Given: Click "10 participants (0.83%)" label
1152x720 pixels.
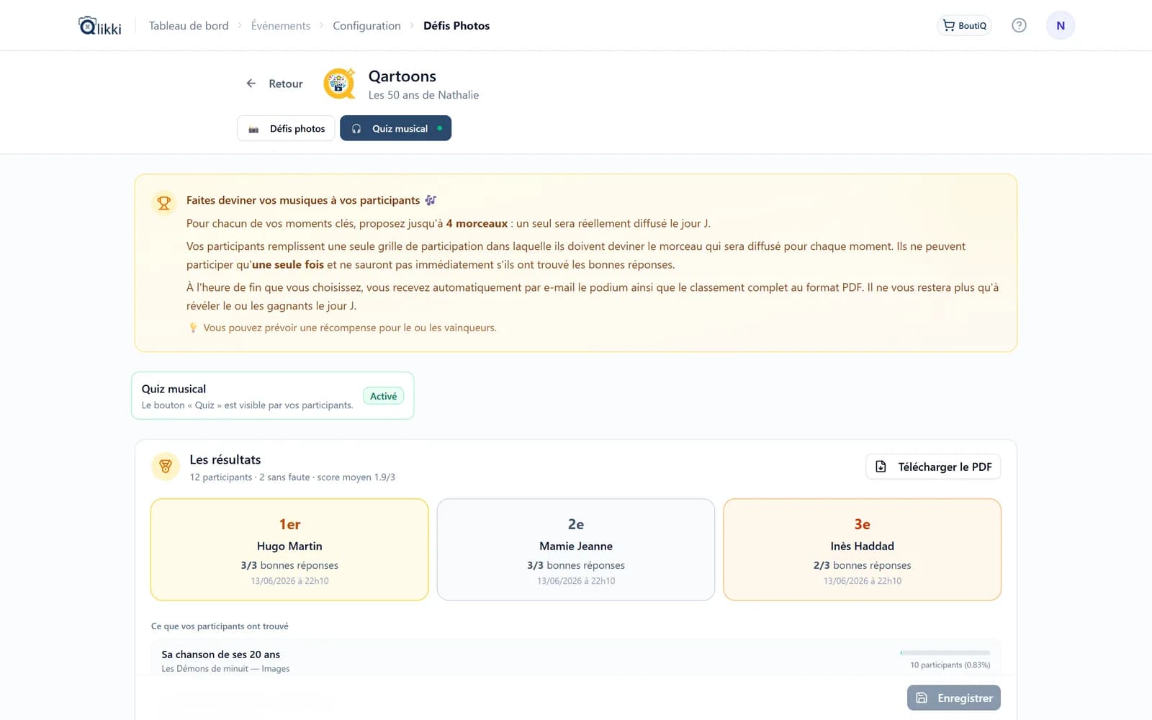Looking at the screenshot, I should click(x=950, y=665).
